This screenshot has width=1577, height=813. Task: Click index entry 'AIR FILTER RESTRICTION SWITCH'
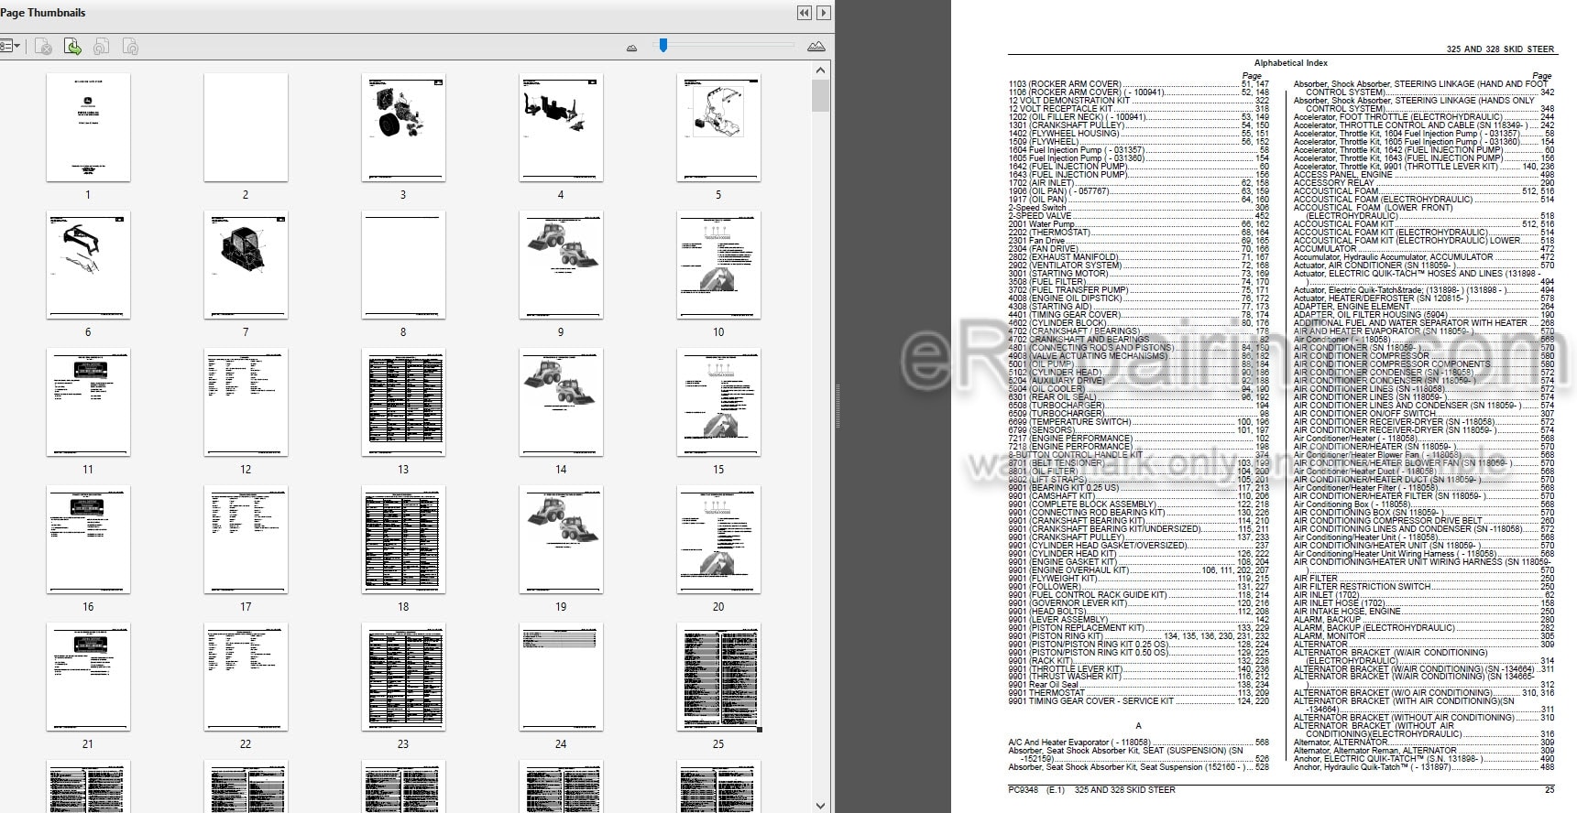[1362, 587]
